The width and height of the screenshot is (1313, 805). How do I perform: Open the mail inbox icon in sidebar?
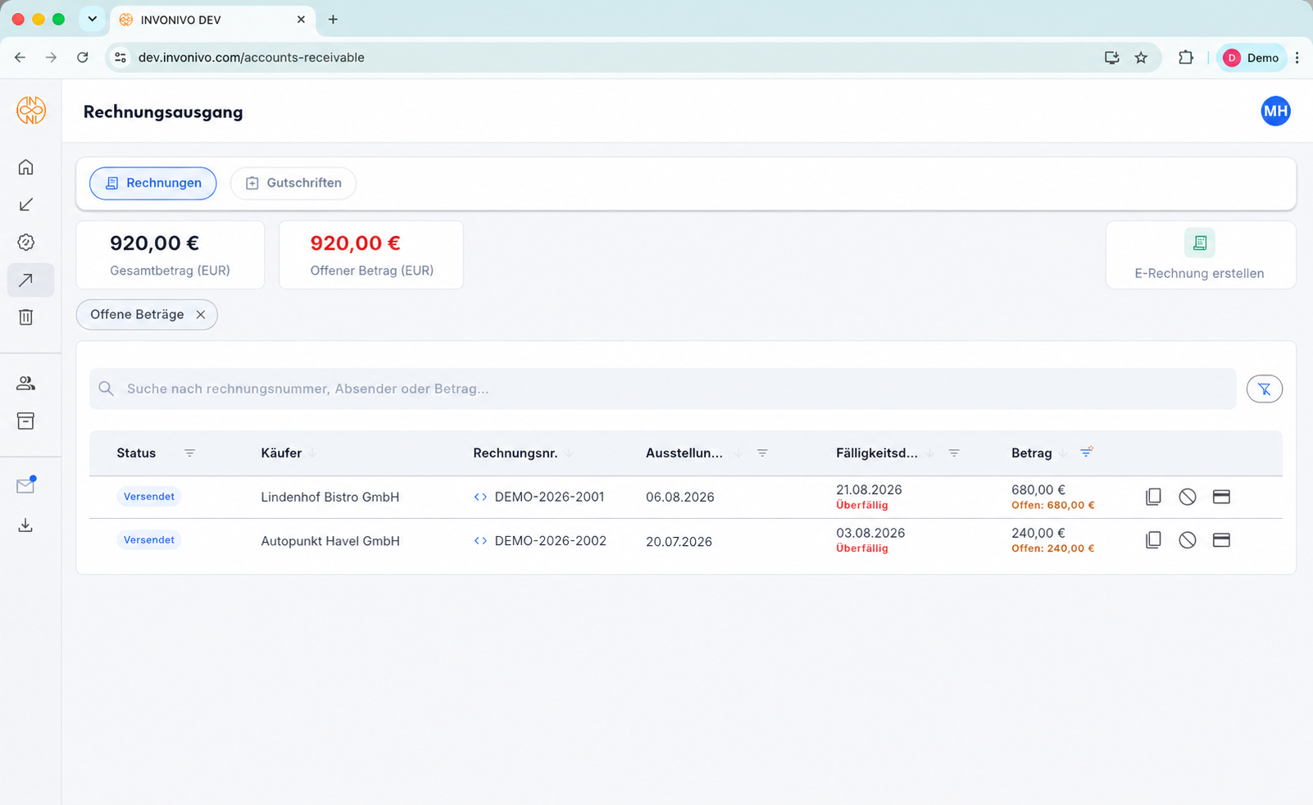26,485
